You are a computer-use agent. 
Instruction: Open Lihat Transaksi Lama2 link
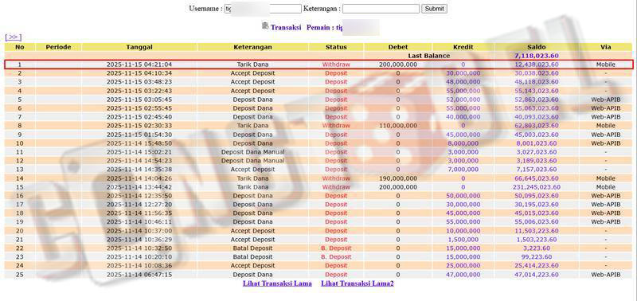[x=357, y=283]
